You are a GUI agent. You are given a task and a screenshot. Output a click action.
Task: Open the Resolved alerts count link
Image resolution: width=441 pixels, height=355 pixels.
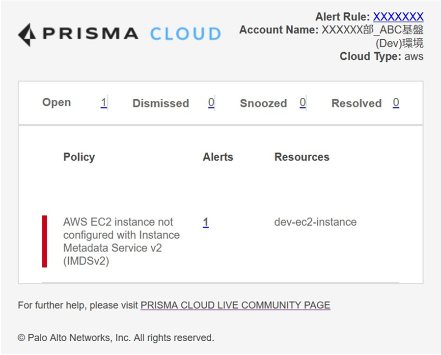click(x=396, y=103)
